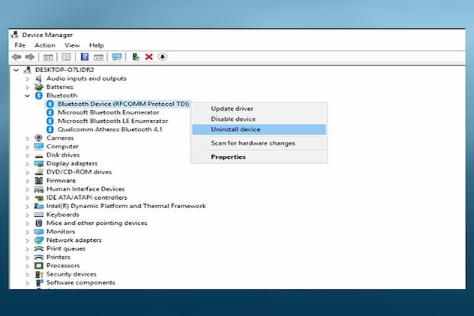Click the Forward arrow toolbar icon

point(30,57)
